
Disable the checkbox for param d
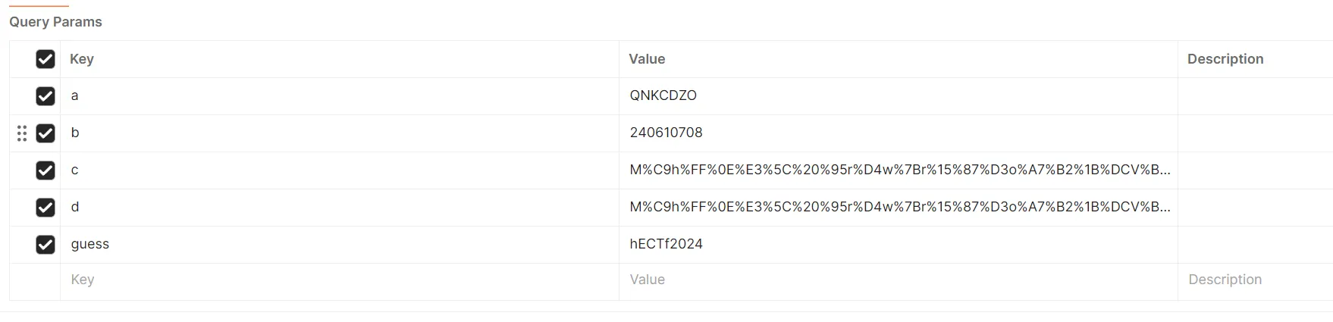point(45,208)
